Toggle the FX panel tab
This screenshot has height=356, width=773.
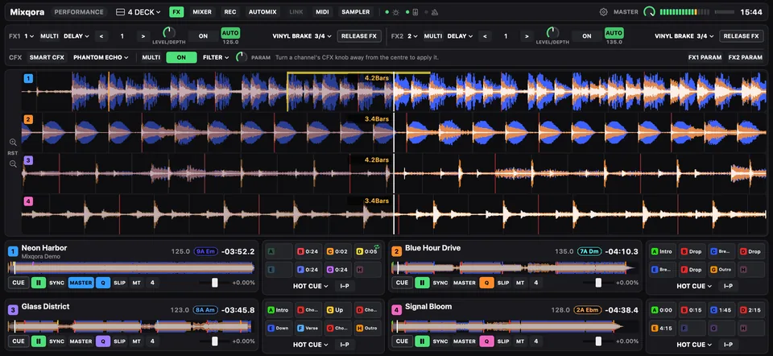point(176,12)
